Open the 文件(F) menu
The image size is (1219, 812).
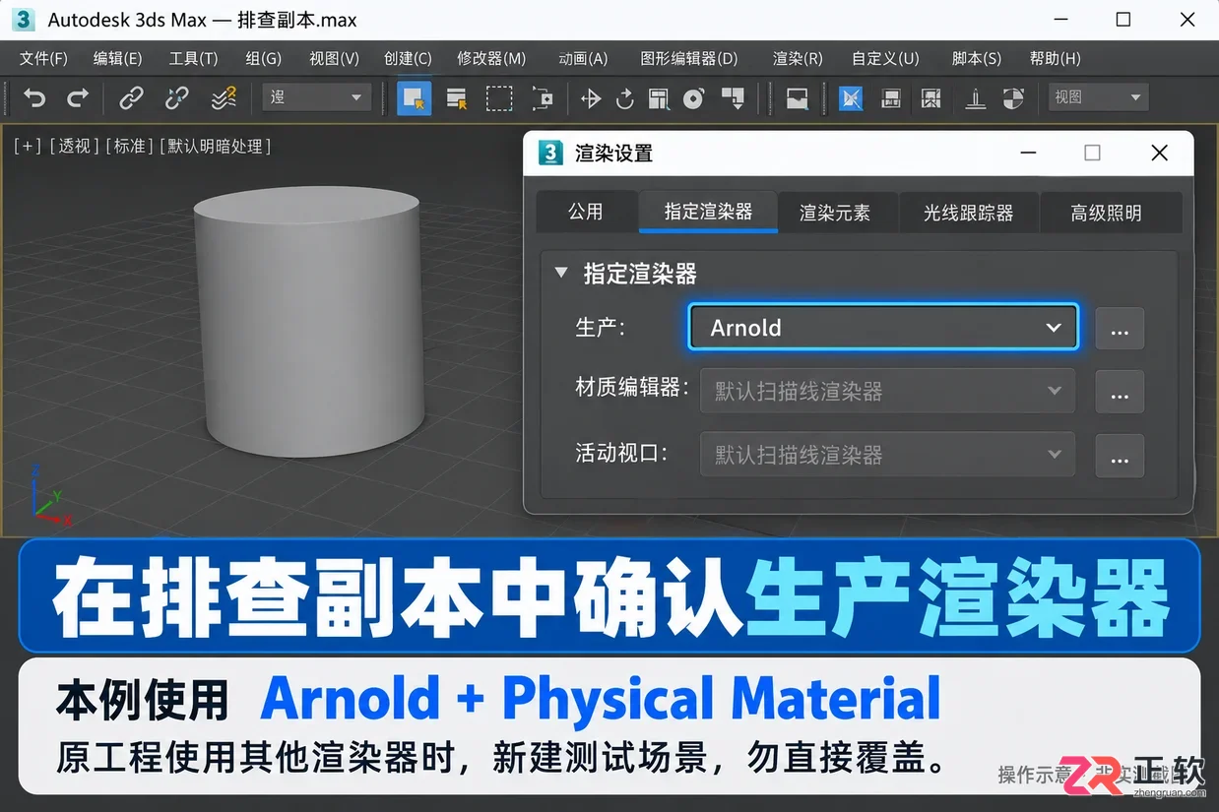point(43,58)
